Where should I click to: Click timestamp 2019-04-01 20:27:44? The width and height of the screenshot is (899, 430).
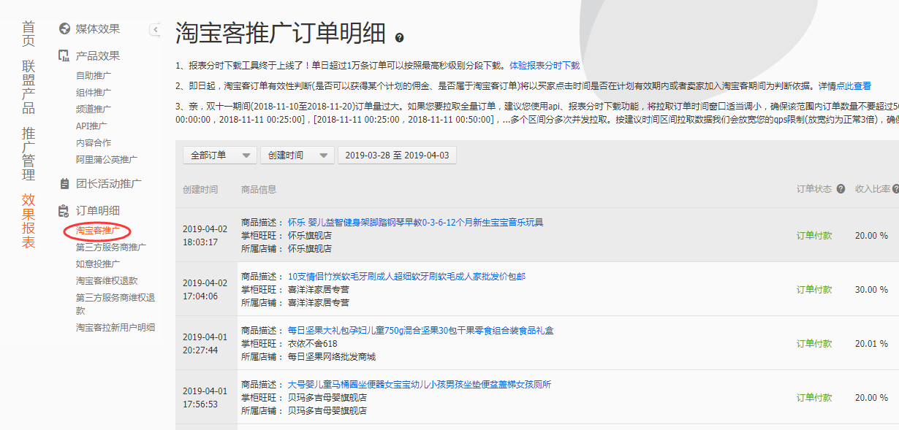(x=205, y=343)
